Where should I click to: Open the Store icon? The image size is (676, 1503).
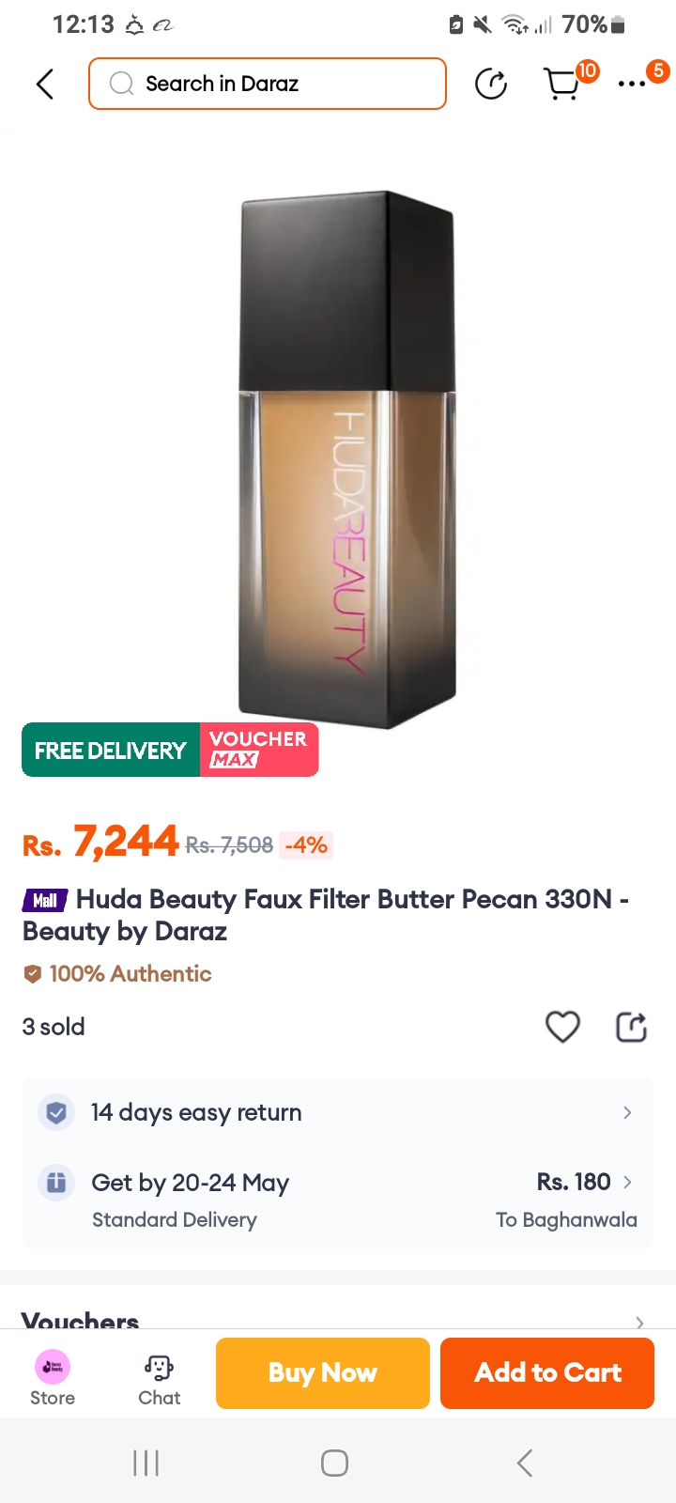pyautogui.click(x=53, y=1377)
